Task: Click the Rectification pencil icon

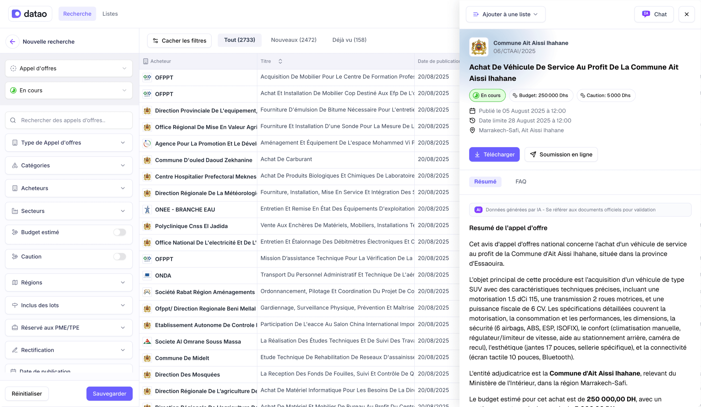Action: click(x=15, y=350)
